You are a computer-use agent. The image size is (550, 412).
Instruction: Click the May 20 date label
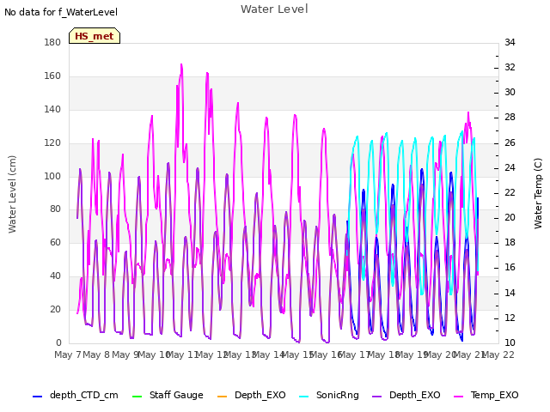(x=440, y=354)
